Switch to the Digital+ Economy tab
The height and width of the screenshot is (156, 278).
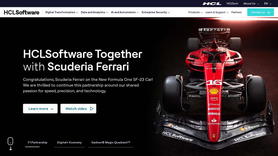[x=69, y=142]
